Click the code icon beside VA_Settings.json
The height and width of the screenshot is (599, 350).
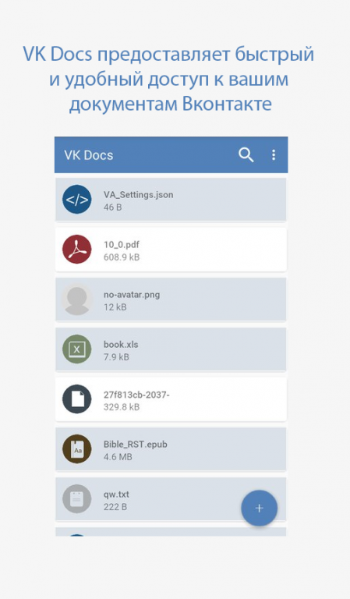coord(76,200)
